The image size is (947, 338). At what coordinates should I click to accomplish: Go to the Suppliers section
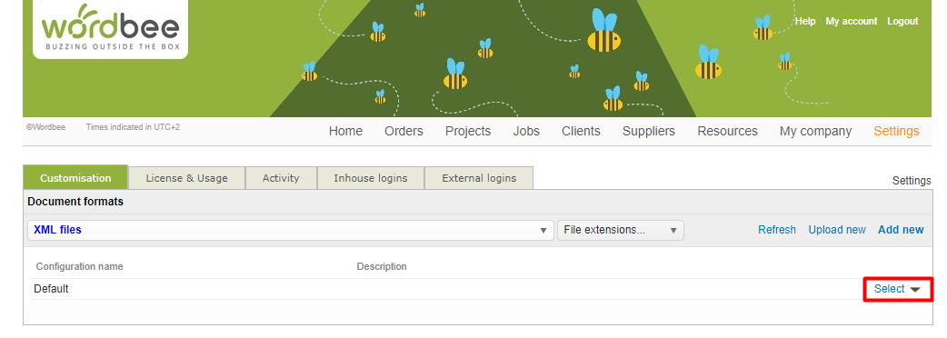tap(649, 131)
